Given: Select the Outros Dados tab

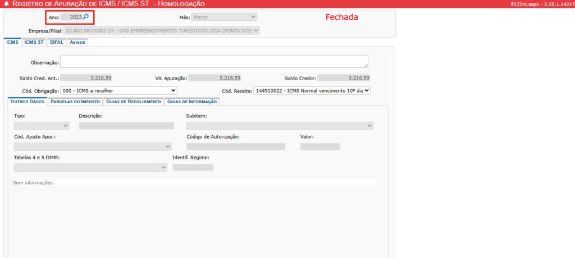Looking at the screenshot, I should click(x=28, y=102).
